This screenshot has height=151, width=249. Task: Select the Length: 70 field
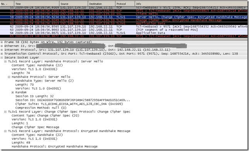click(x=24, y=85)
